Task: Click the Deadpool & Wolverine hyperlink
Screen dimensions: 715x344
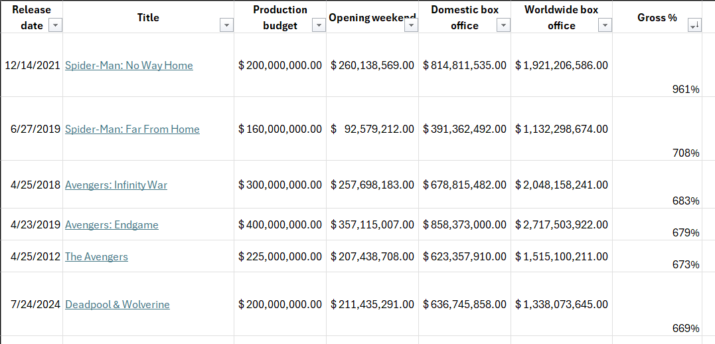Action: (118, 304)
